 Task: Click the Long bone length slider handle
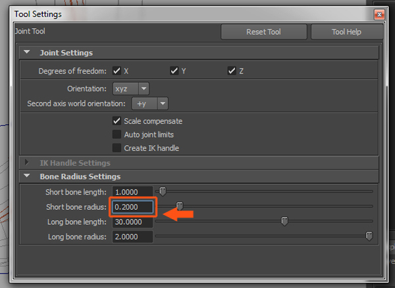pos(284,221)
